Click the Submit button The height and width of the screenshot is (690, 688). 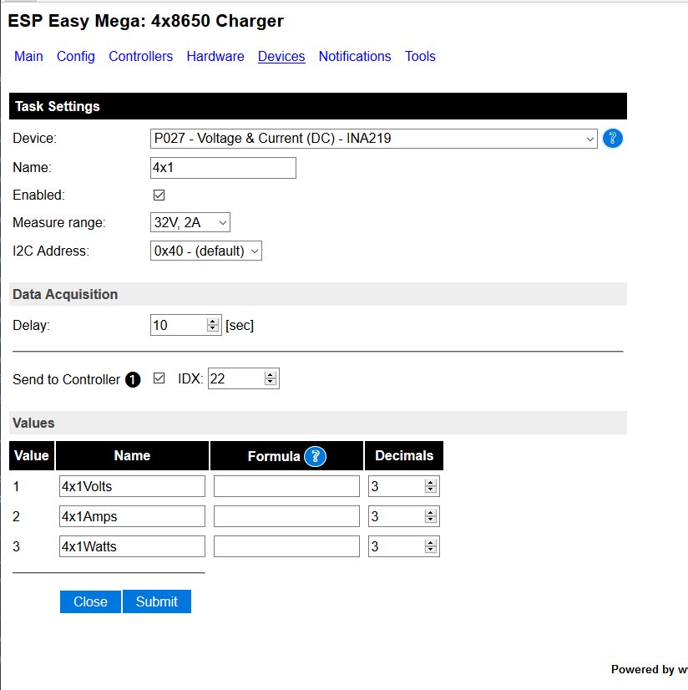(x=157, y=601)
